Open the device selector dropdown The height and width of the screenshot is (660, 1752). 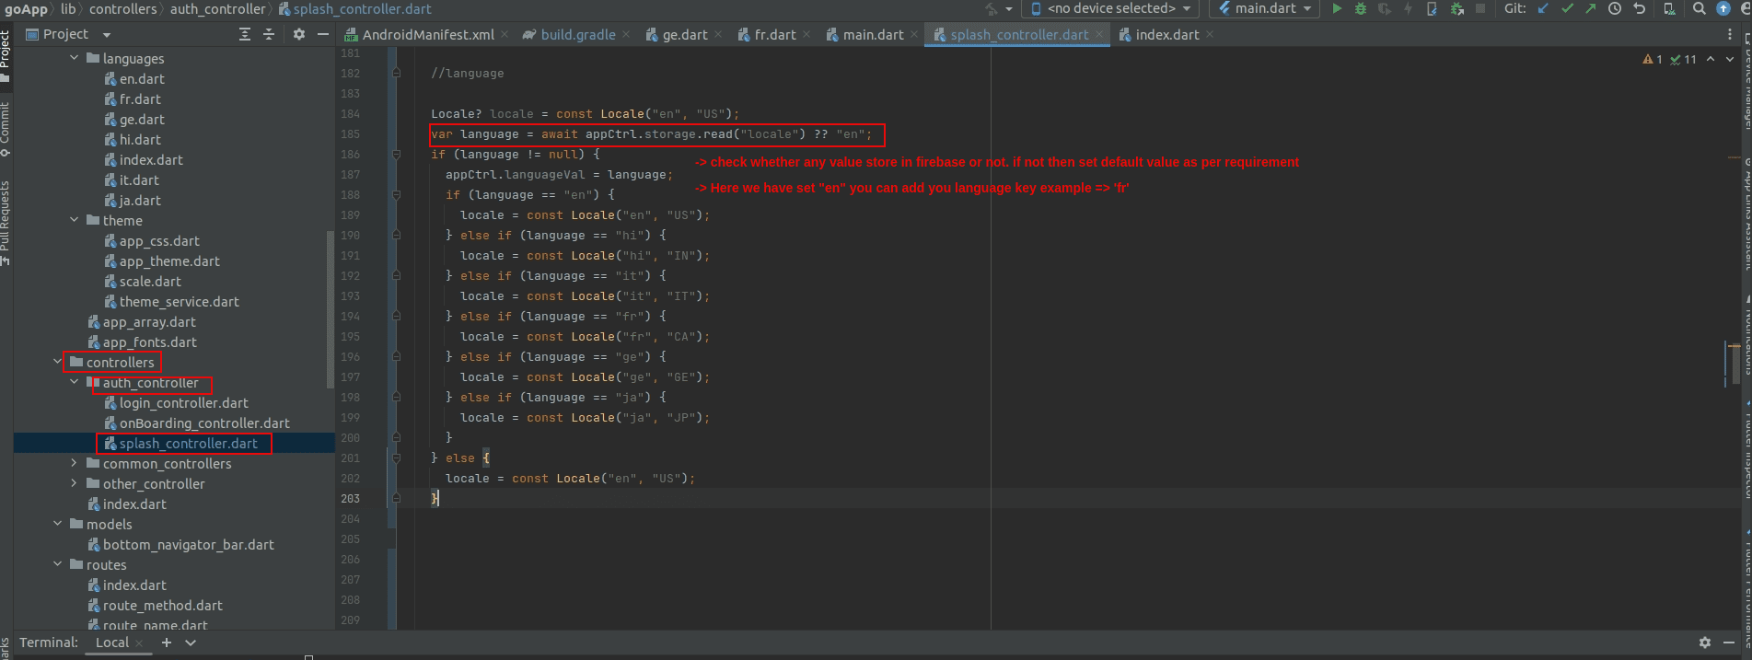(x=1111, y=8)
